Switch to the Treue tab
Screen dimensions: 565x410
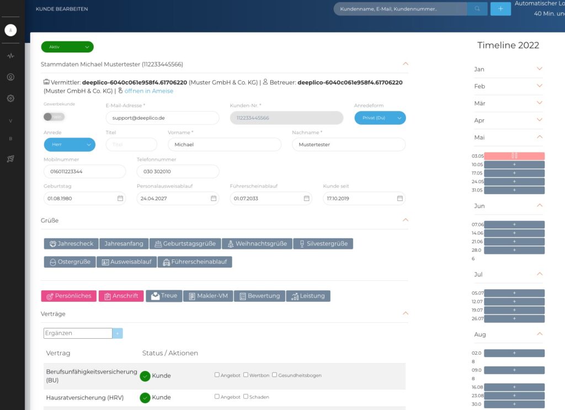tap(164, 296)
